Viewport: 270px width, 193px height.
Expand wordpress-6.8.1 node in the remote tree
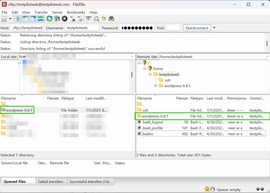click(156, 86)
